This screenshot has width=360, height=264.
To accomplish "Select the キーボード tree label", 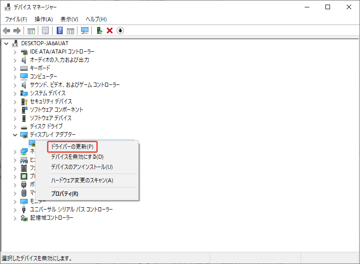I will point(40,68).
